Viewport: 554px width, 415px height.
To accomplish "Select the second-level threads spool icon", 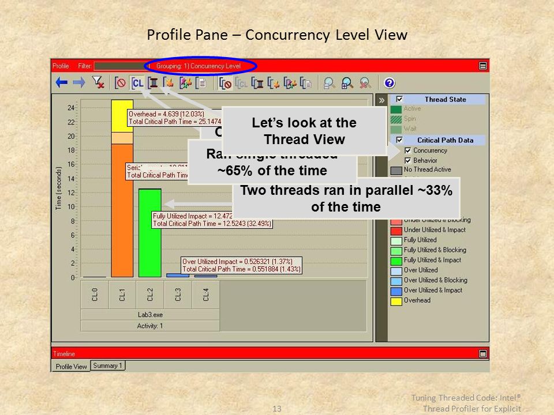I will point(257,84).
